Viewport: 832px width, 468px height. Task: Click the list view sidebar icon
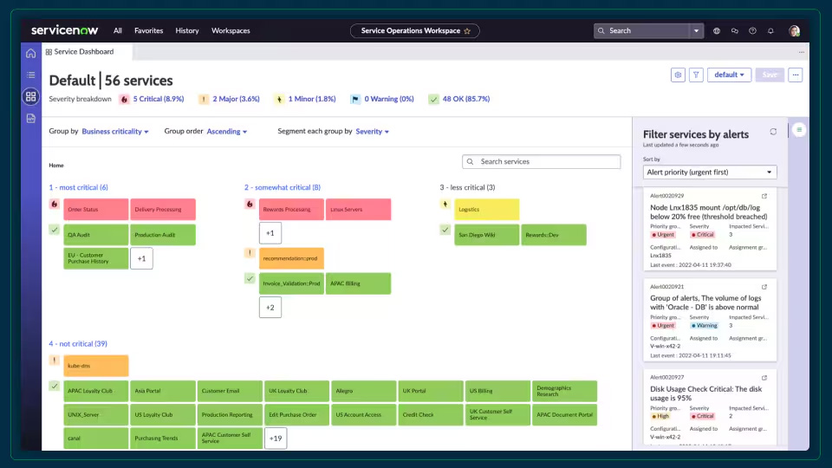click(x=31, y=75)
